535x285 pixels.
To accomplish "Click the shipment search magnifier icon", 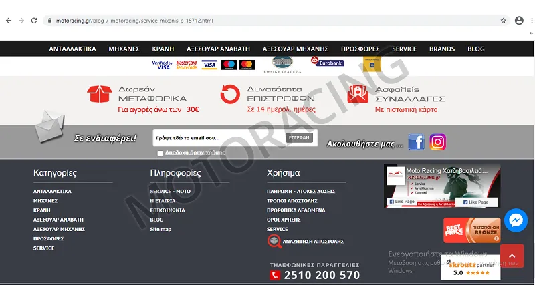I will click(x=274, y=241).
